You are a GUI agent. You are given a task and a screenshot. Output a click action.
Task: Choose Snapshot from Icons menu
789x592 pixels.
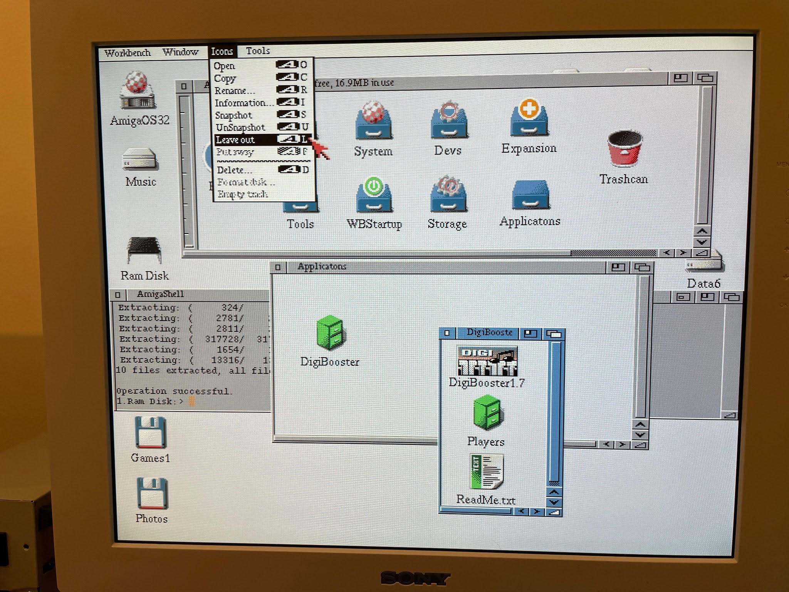tap(263, 114)
